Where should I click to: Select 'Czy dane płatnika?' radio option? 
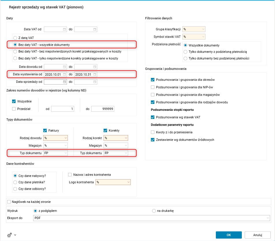coord(15,182)
